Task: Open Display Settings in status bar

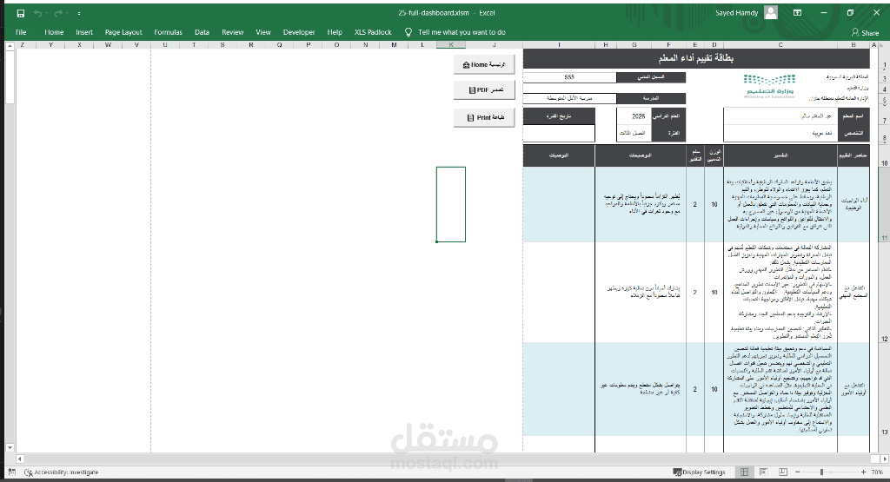Action: [x=700, y=472]
